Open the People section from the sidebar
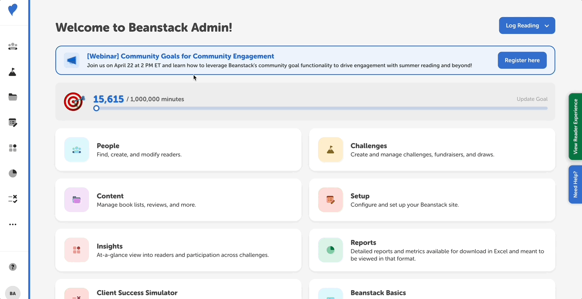This screenshot has width=582, height=299. pyautogui.click(x=13, y=46)
